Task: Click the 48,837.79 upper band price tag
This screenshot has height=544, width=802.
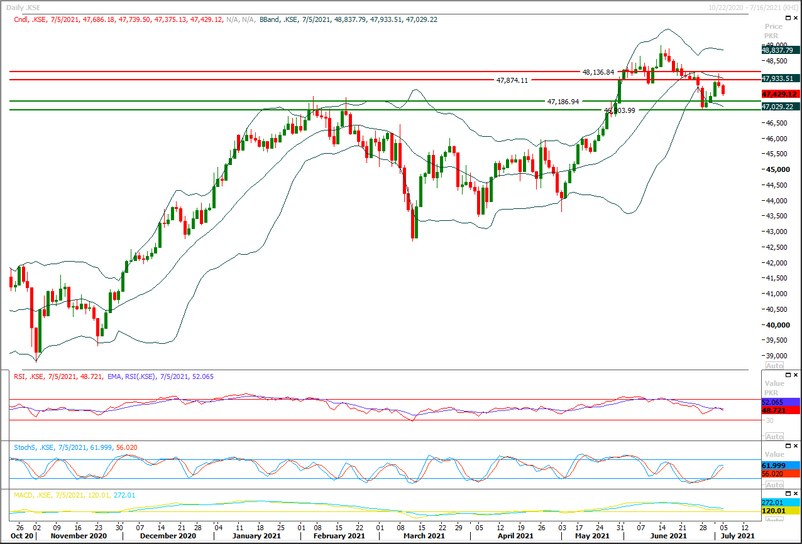Action: (x=779, y=50)
